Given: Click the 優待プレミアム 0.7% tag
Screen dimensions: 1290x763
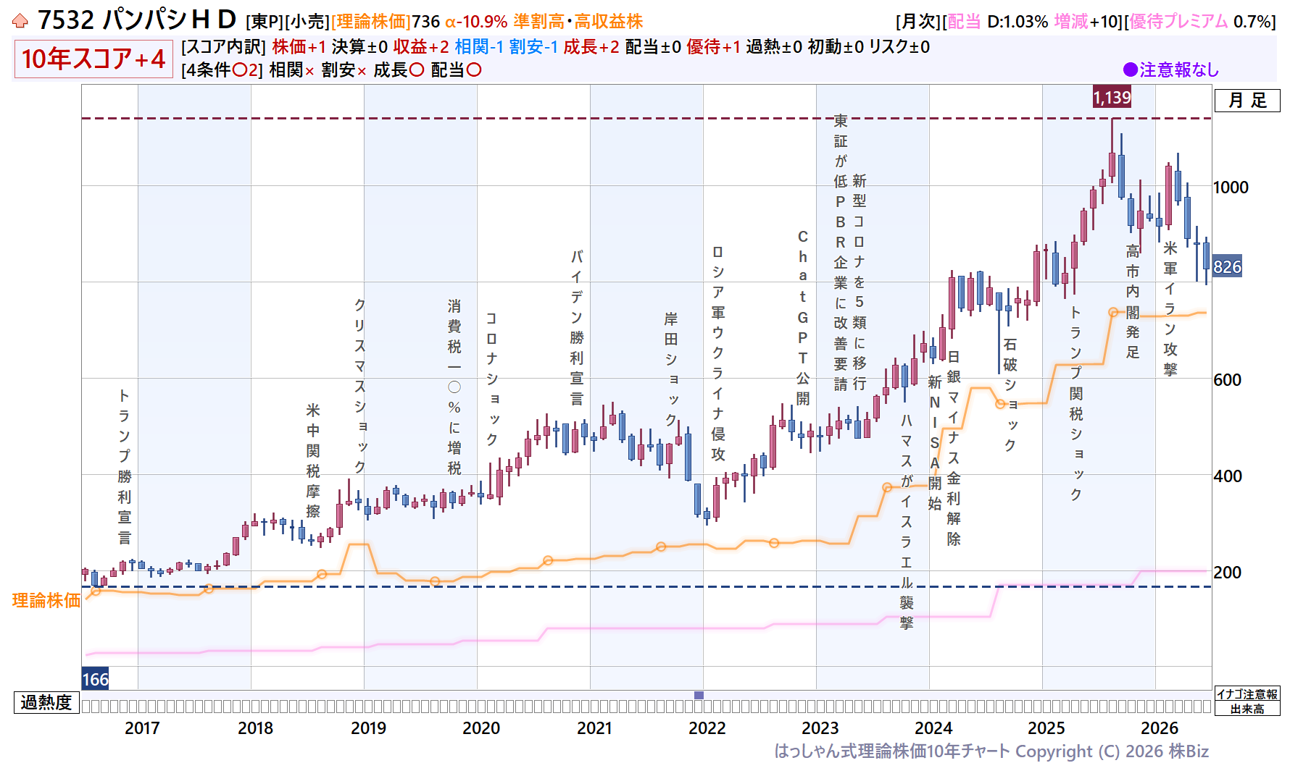Looking at the screenshot, I should 1200,22.
